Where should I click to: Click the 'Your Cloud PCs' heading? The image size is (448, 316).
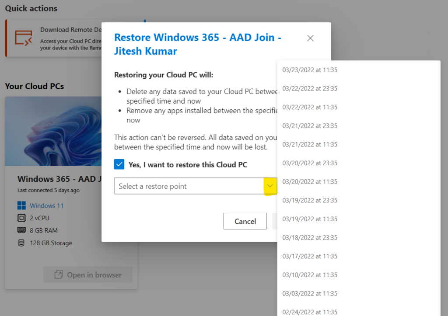click(34, 86)
